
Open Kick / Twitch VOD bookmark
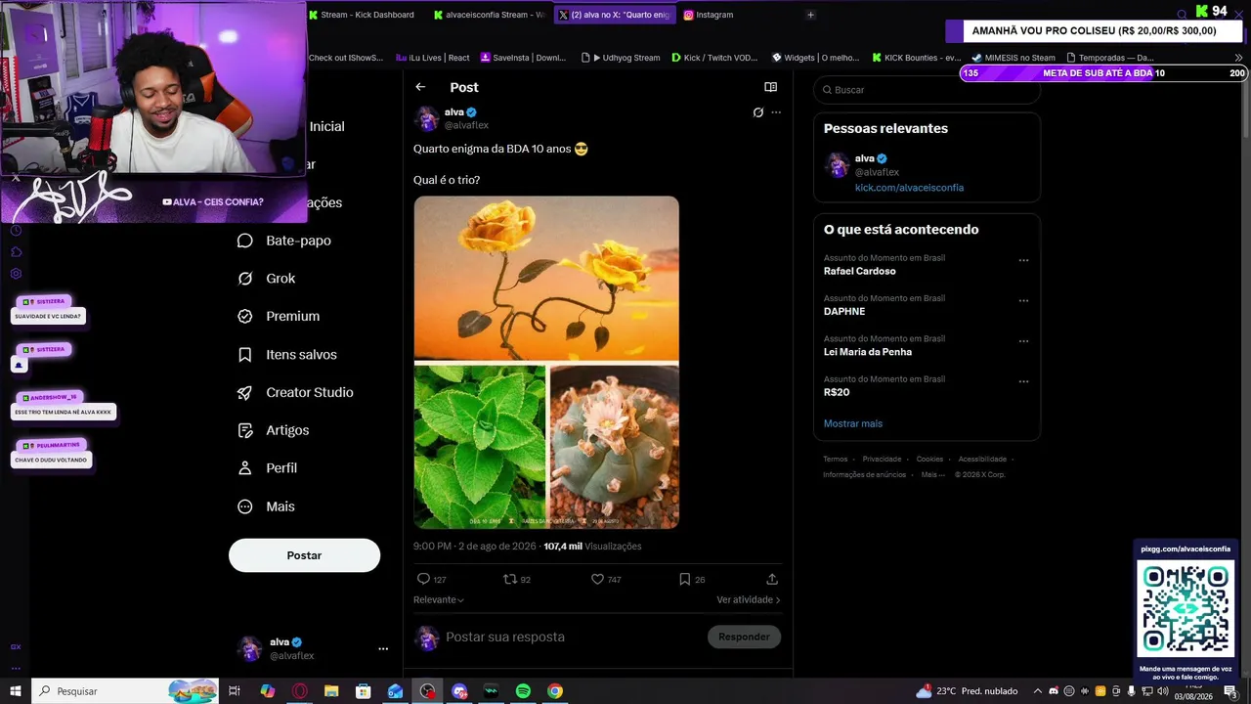714,58
